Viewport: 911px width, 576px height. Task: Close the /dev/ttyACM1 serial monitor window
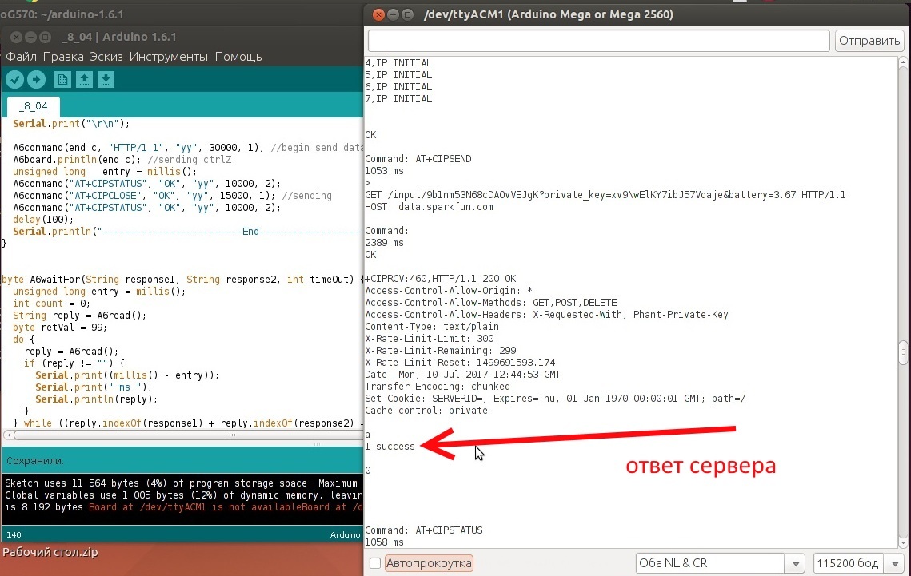pos(379,14)
